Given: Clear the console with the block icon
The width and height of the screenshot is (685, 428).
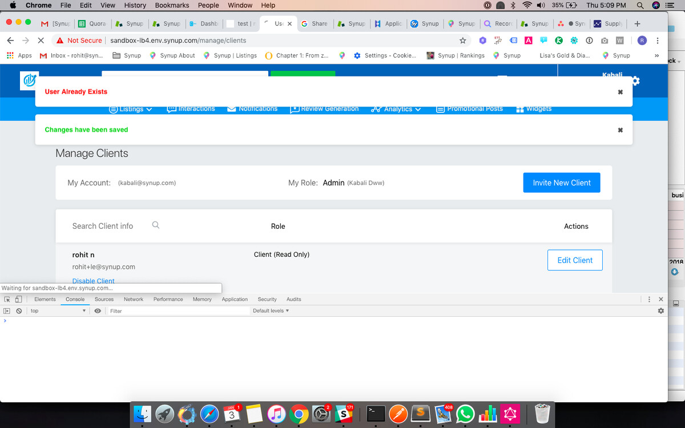Looking at the screenshot, I should (x=19, y=311).
